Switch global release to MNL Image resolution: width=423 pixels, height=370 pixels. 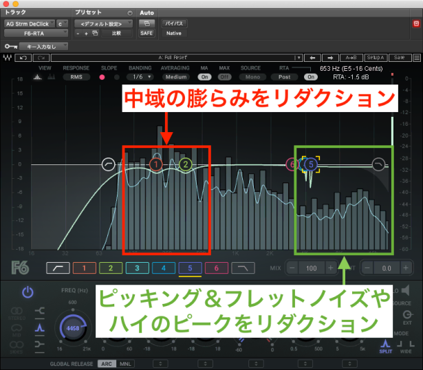[125, 364]
